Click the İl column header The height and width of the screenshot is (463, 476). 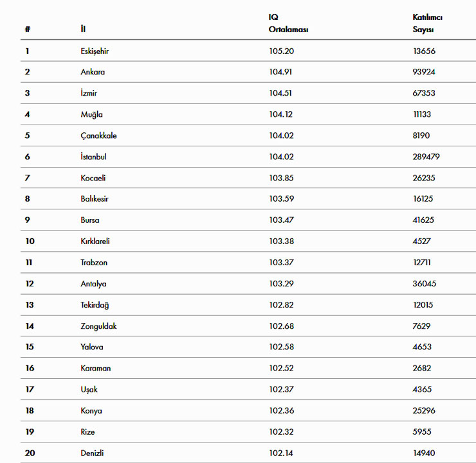point(84,30)
